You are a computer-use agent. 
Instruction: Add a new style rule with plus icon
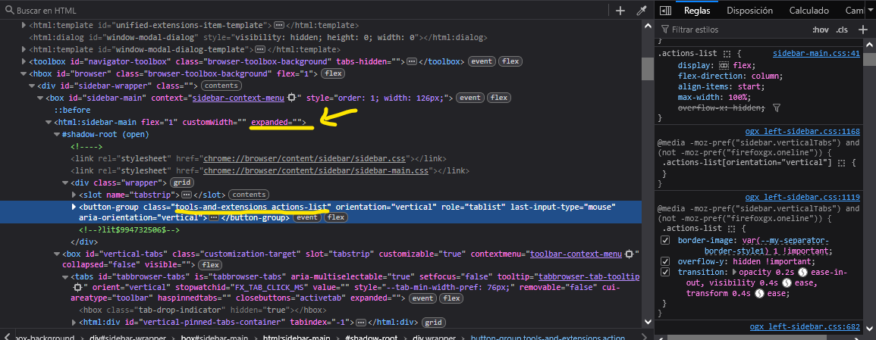click(x=863, y=30)
